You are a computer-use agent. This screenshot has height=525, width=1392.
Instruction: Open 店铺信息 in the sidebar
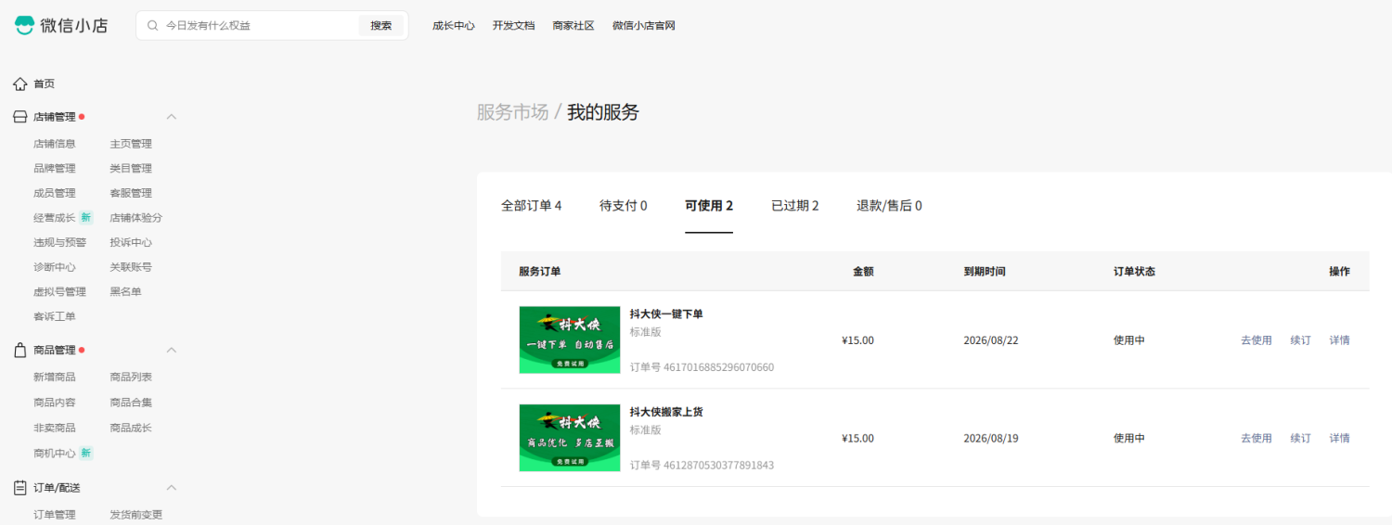tap(55, 144)
